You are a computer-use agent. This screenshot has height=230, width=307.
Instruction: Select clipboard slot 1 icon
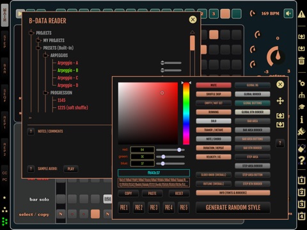click(301, 180)
